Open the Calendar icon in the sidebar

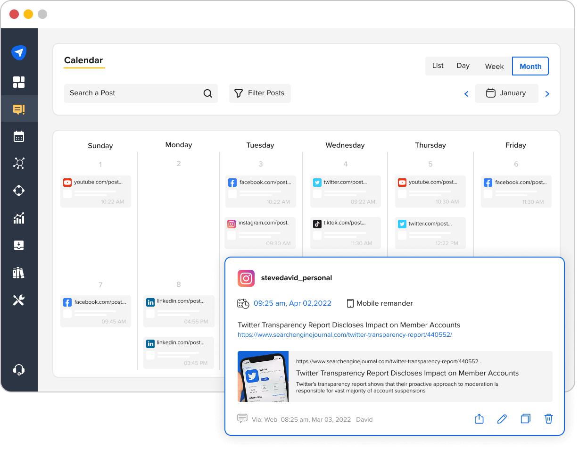pyautogui.click(x=19, y=136)
